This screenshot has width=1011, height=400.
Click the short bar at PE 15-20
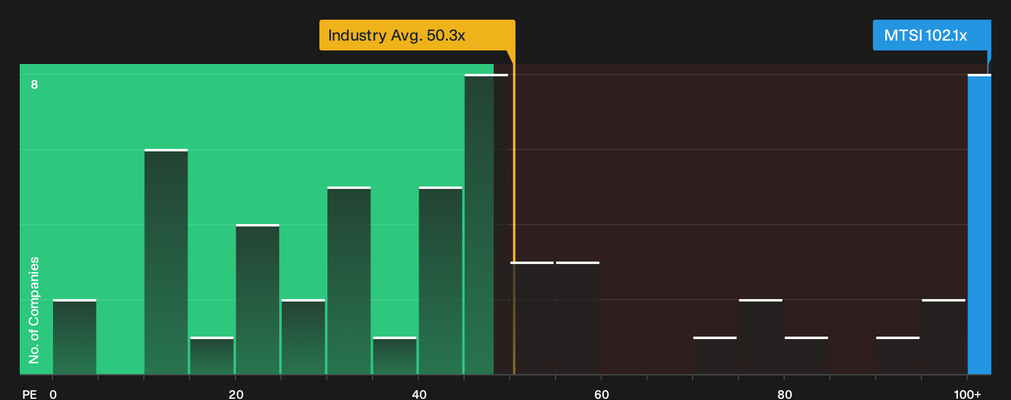[212, 356]
